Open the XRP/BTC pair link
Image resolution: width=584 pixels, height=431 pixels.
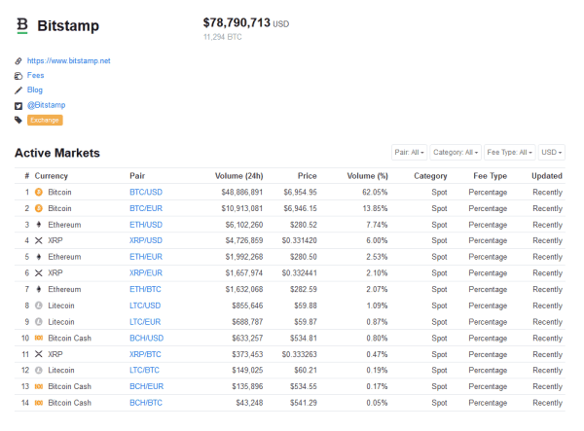[x=145, y=354]
